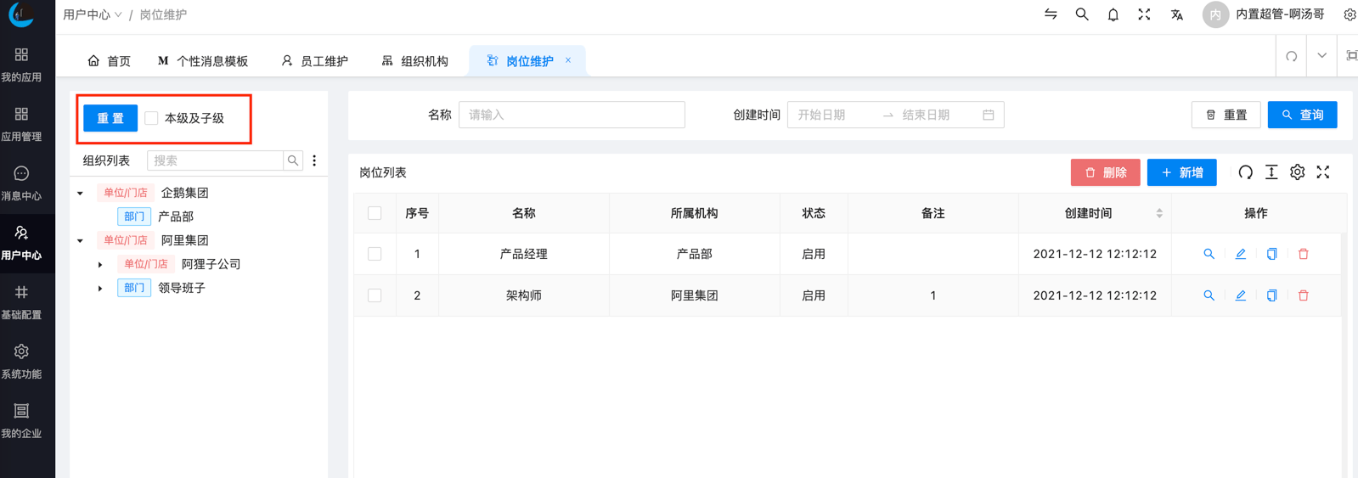Screen dimensions: 1358x478
Task: Click the copy icon for 产品经理 row
Action: [x=1271, y=254]
